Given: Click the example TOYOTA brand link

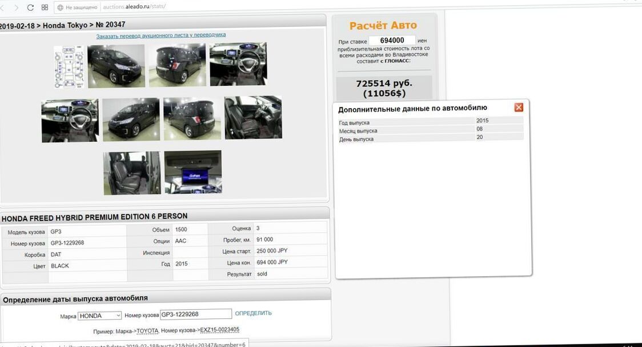Looking at the screenshot, I should 147,330.
